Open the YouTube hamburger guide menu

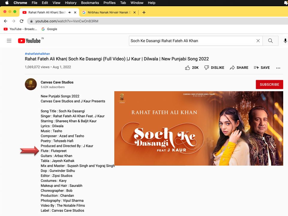coord(9,41)
